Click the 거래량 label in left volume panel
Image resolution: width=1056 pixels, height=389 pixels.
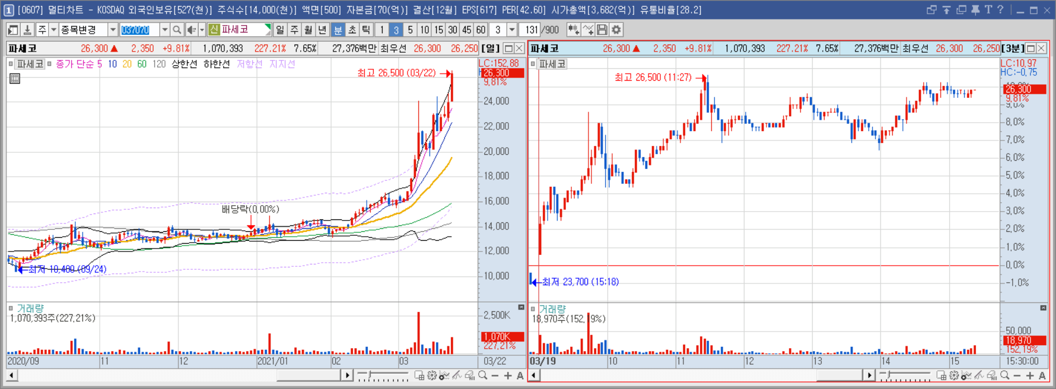[30, 308]
